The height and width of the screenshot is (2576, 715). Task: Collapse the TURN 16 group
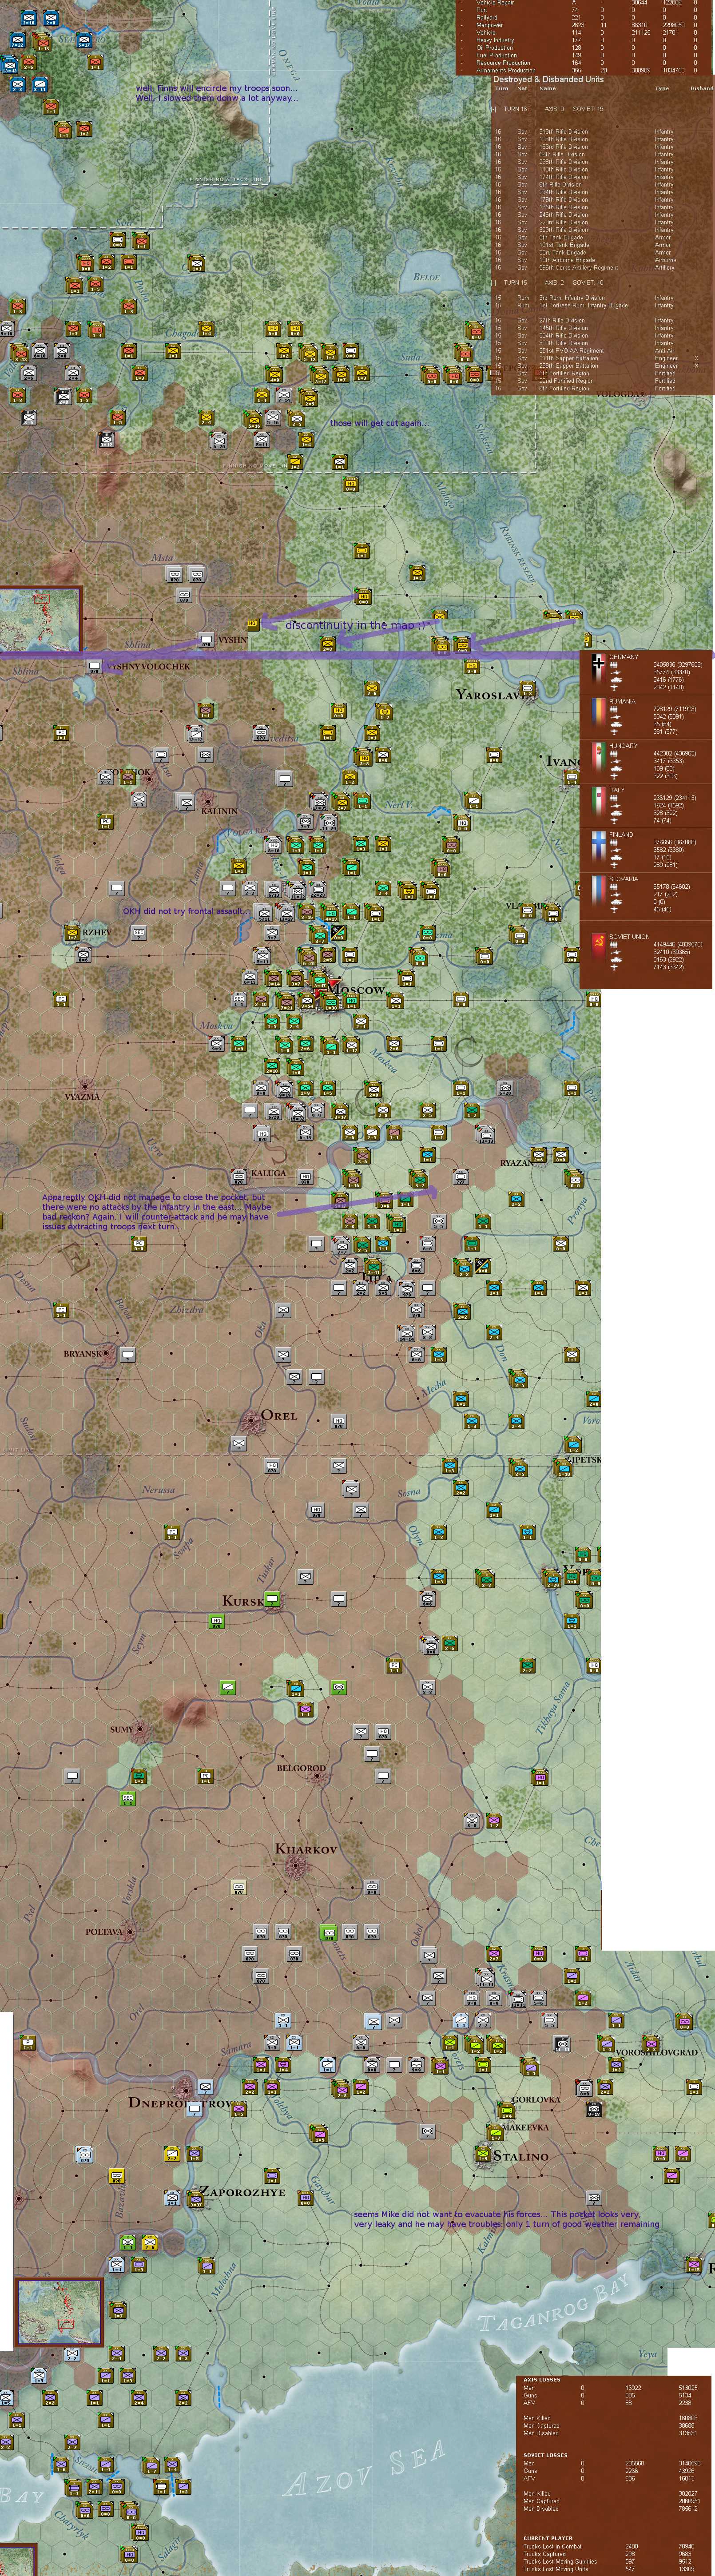click(494, 109)
